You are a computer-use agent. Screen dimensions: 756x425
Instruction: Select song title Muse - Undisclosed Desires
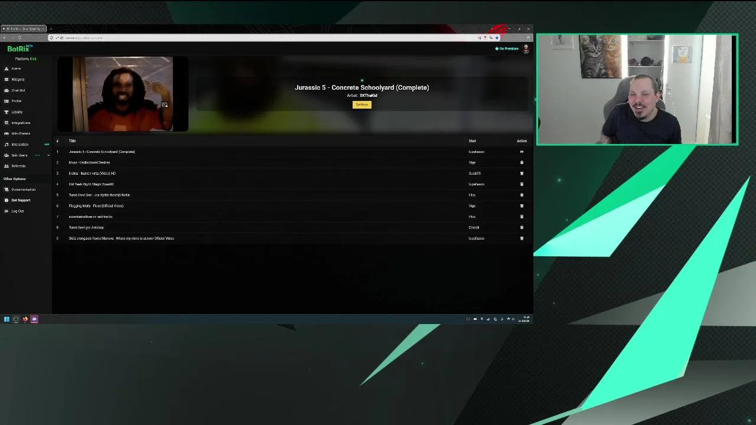coord(89,162)
